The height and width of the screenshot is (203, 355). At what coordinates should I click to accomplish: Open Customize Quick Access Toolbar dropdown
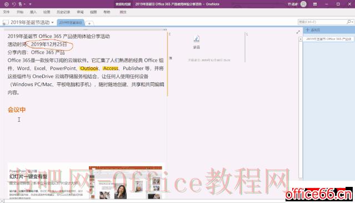click(x=30, y=4)
